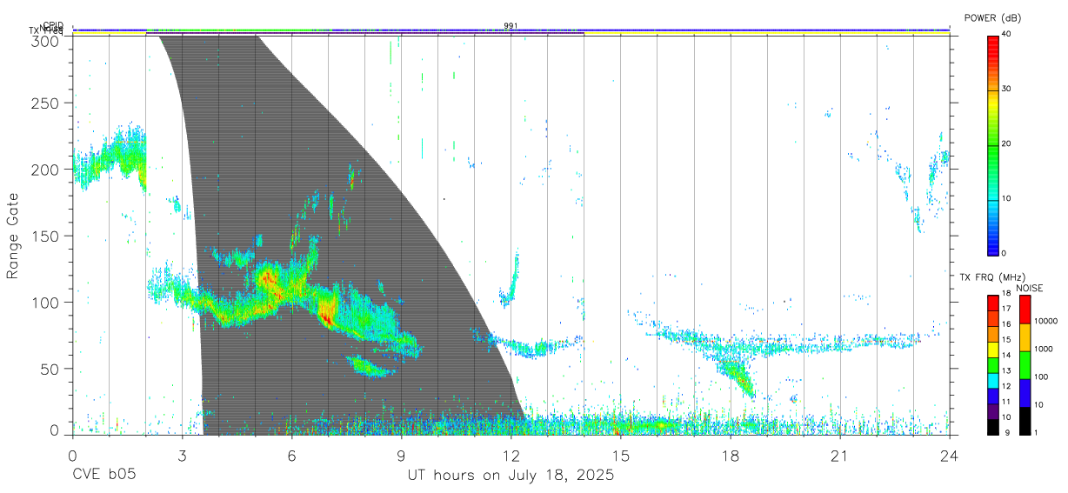Click the '9' hour tick label on the time axis

[401, 456]
